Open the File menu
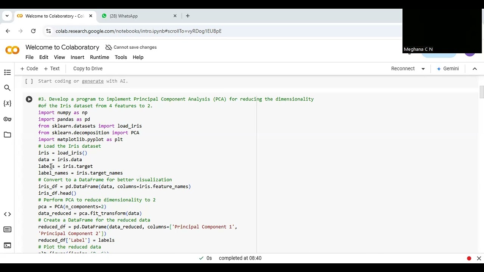Viewport: 484px width, 272px height. coord(29,57)
